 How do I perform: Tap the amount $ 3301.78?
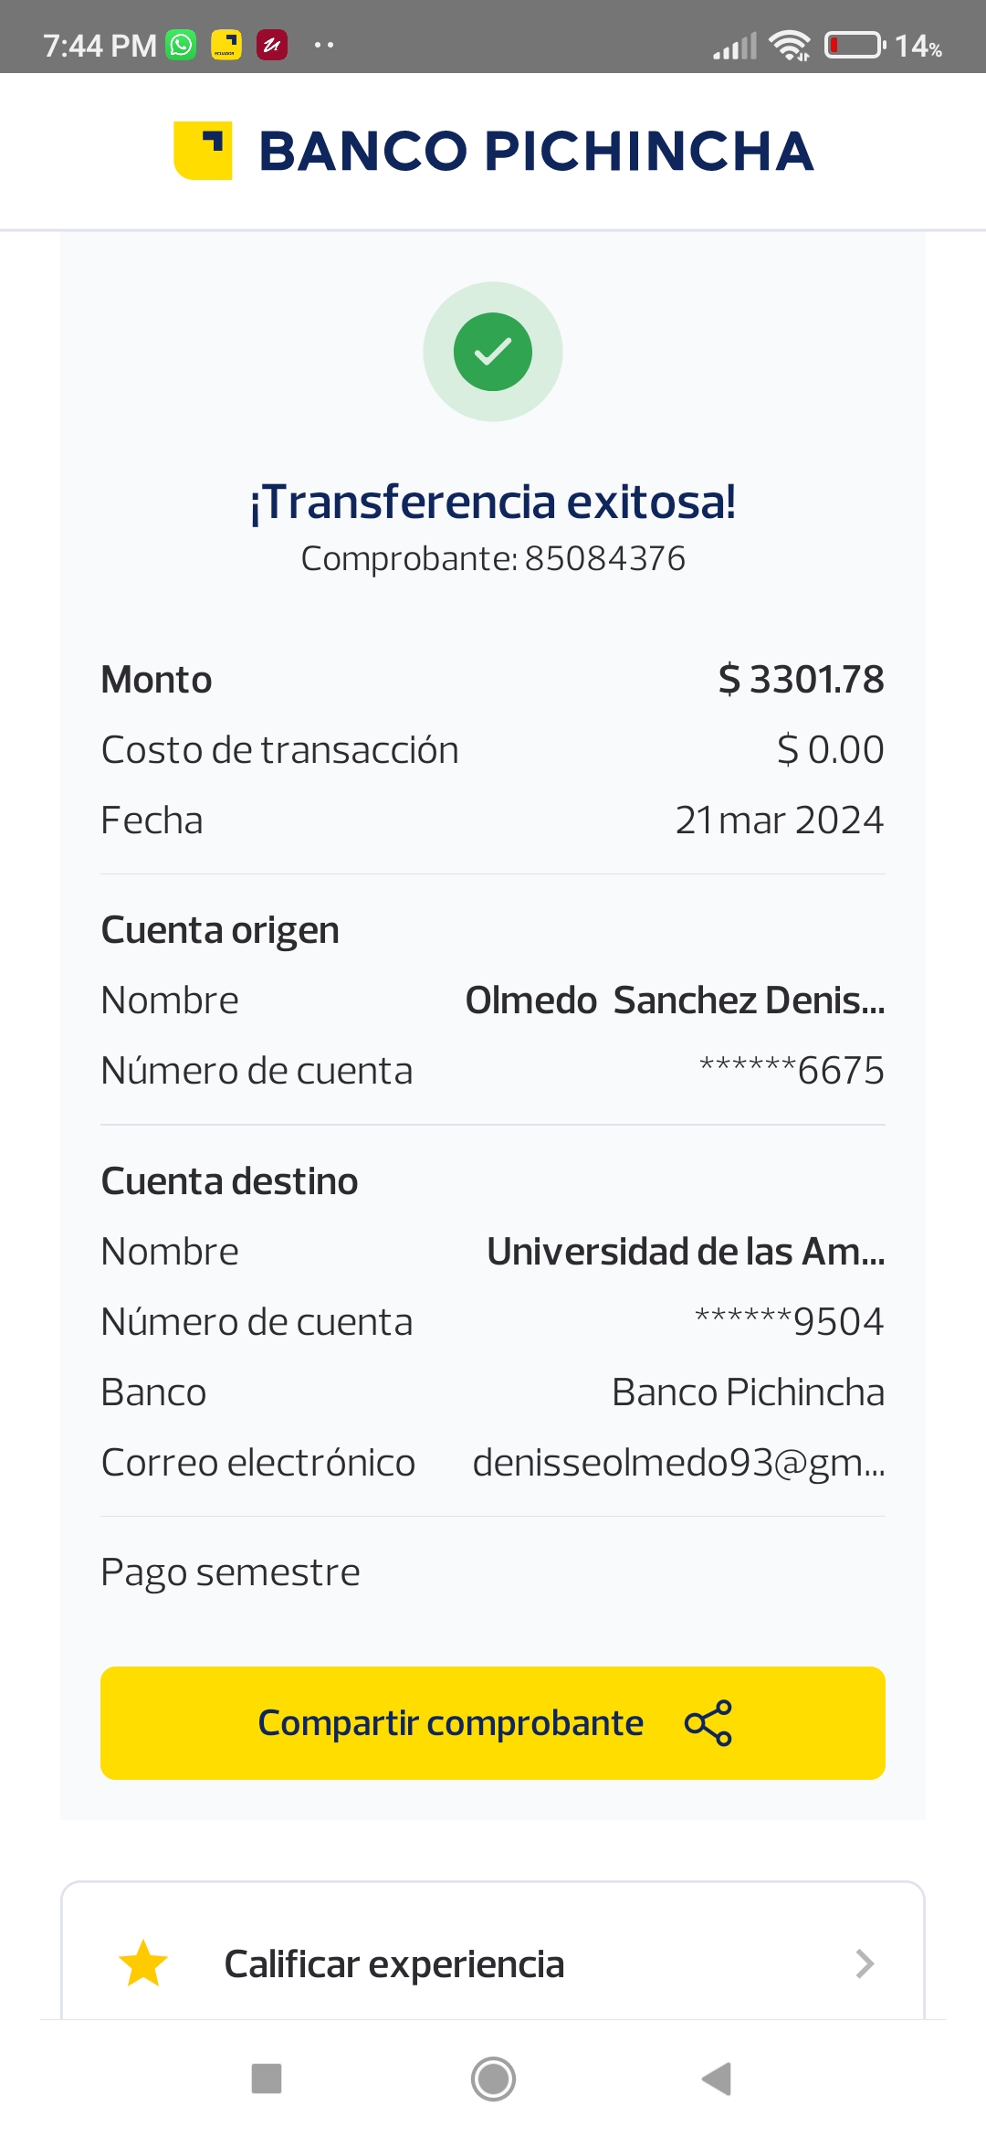tap(801, 680)
